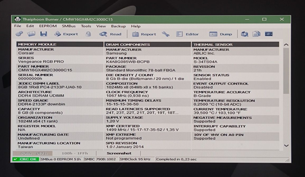
Task: Open the Tools menu
Action: pos(86,26)
